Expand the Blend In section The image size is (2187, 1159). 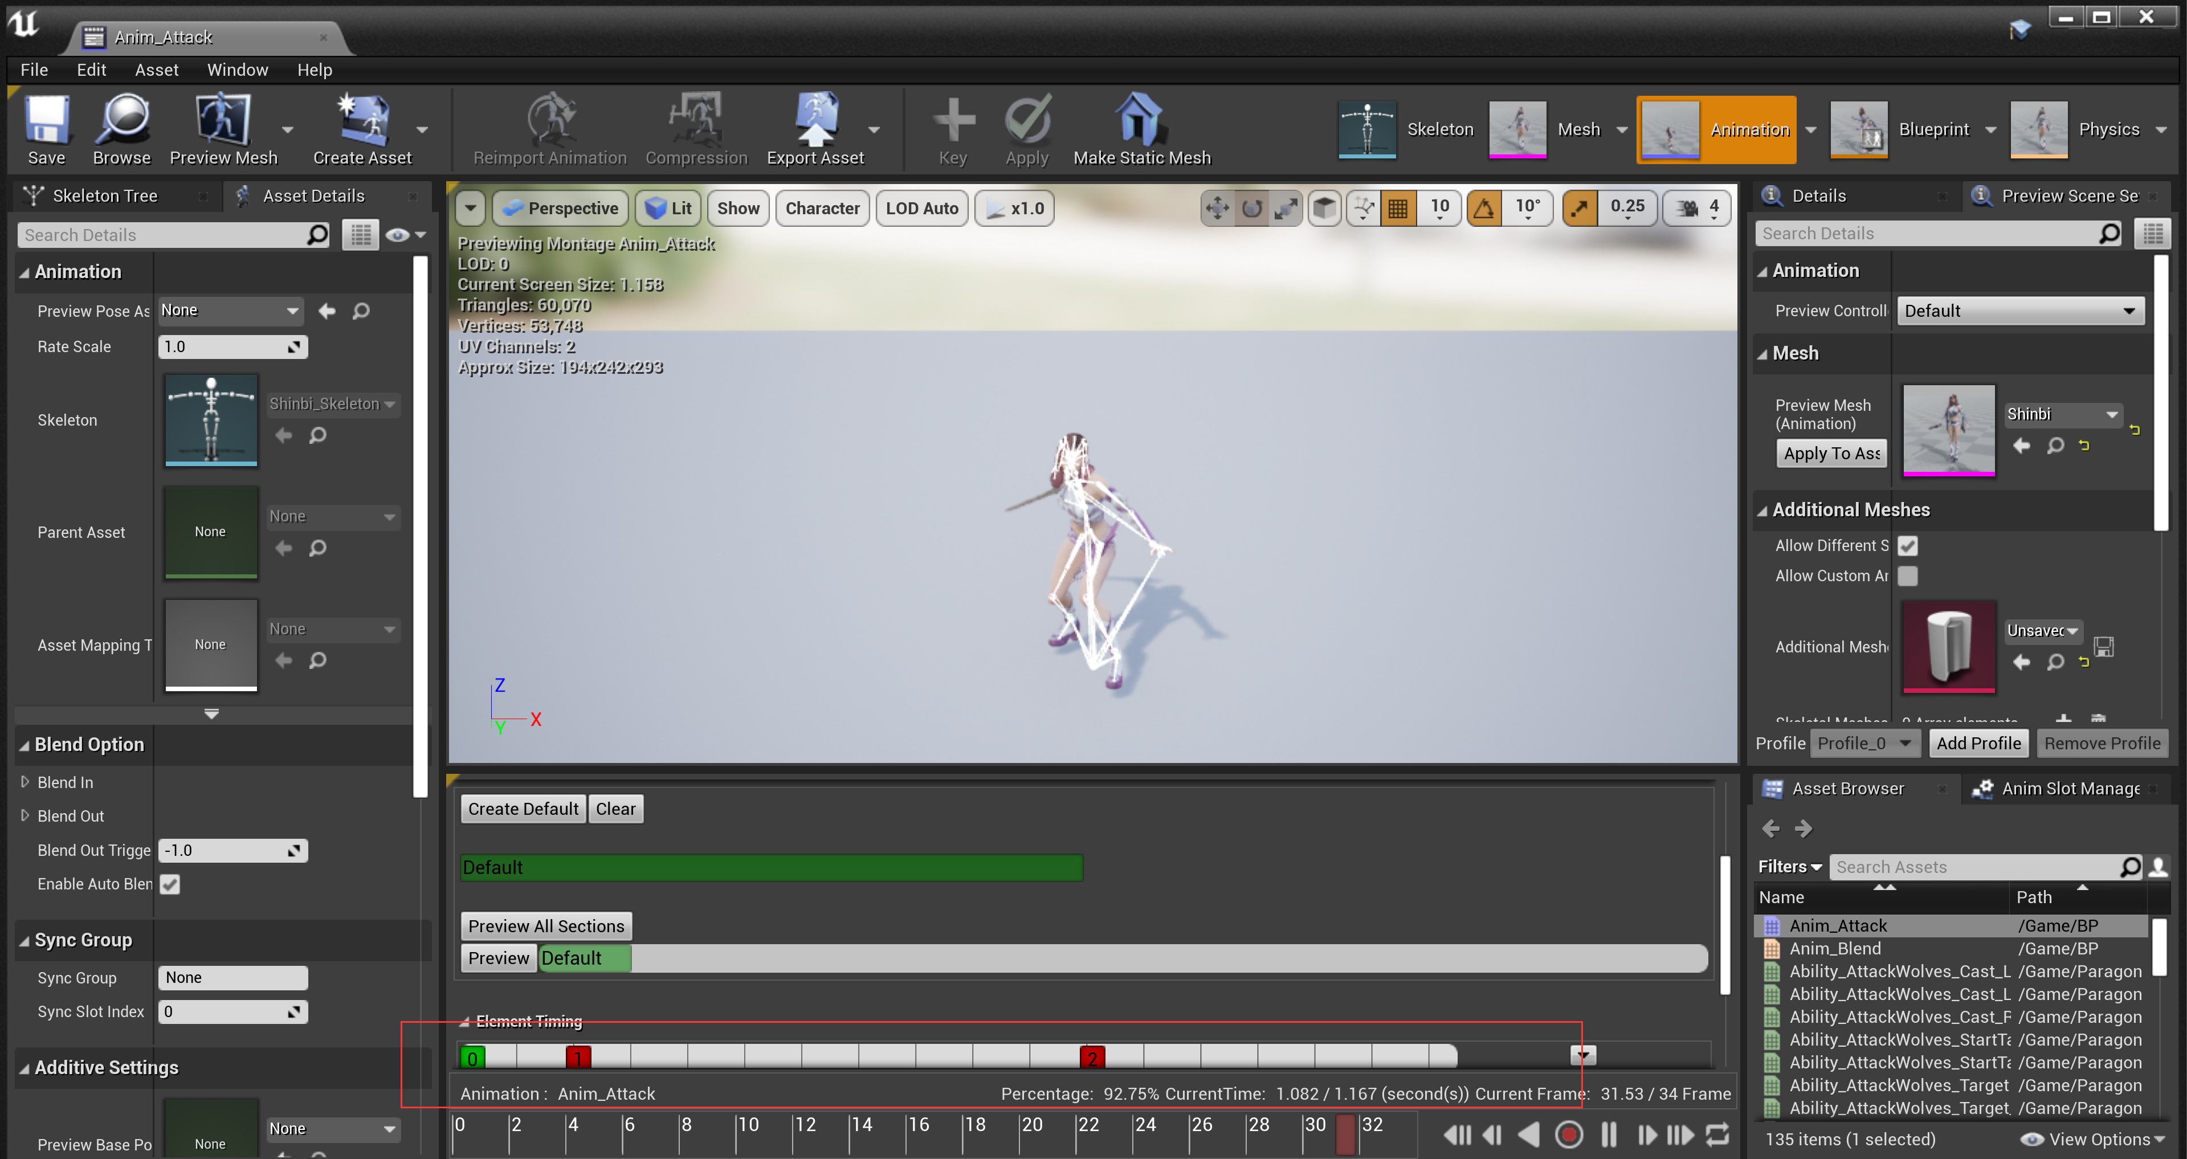click(x=26, y=782)
